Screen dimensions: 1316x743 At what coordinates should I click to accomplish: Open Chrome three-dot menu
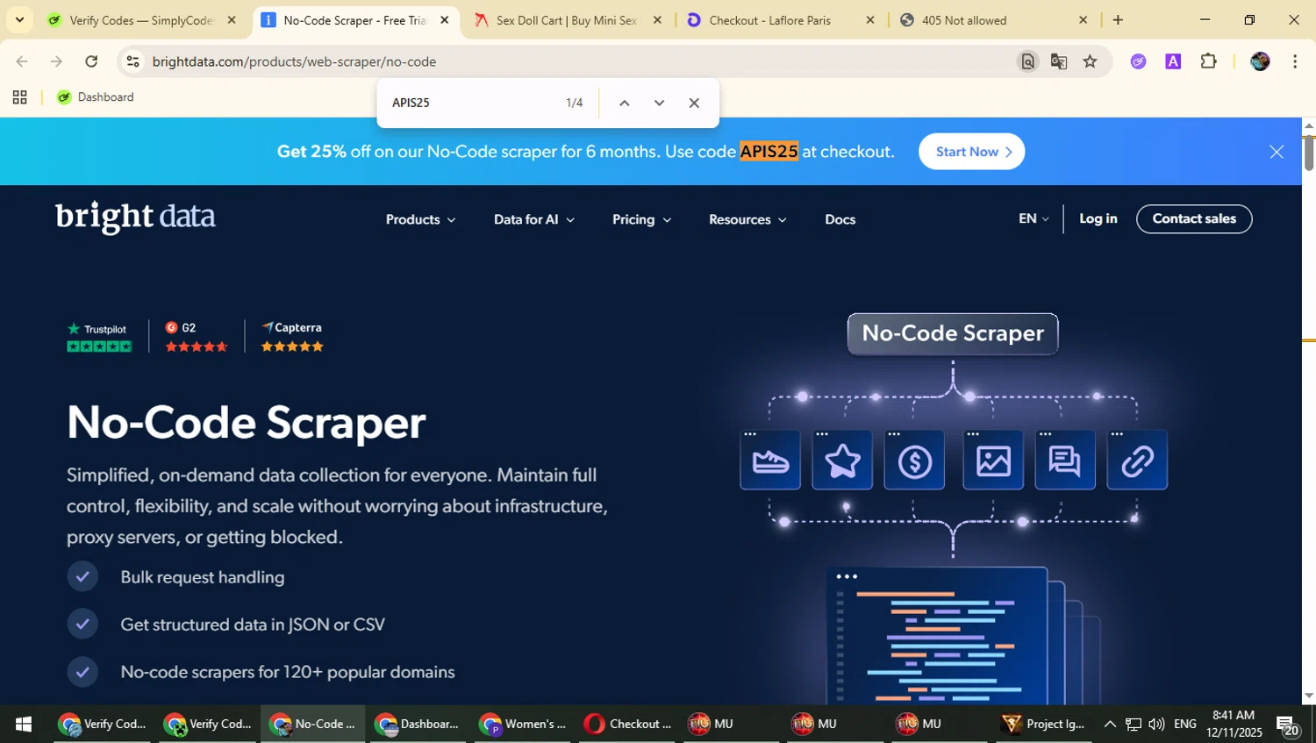(x=1295, y=61)
